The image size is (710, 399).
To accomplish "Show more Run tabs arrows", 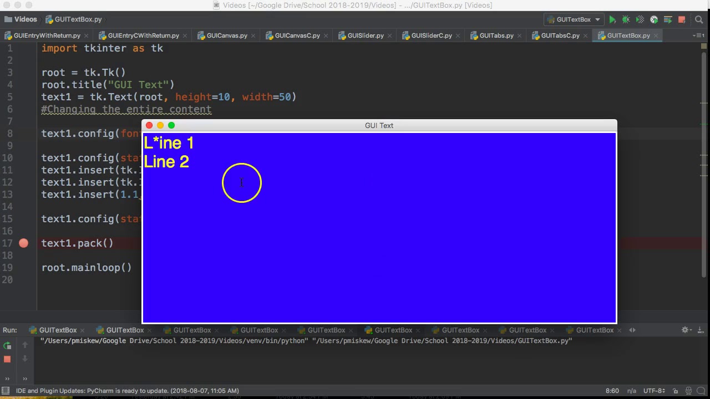I will pyautogui.click(x=632, y=330).
